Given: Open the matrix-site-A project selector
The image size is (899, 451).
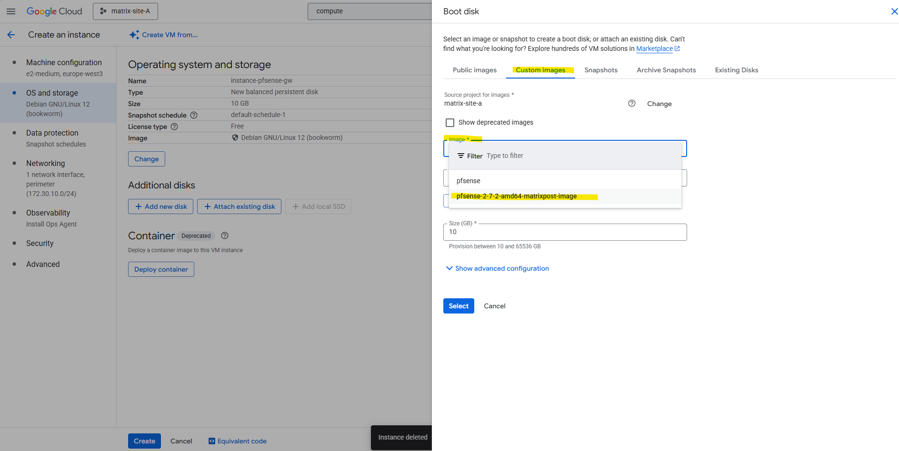Looking at the screenshot, I should tap(125, 11).
